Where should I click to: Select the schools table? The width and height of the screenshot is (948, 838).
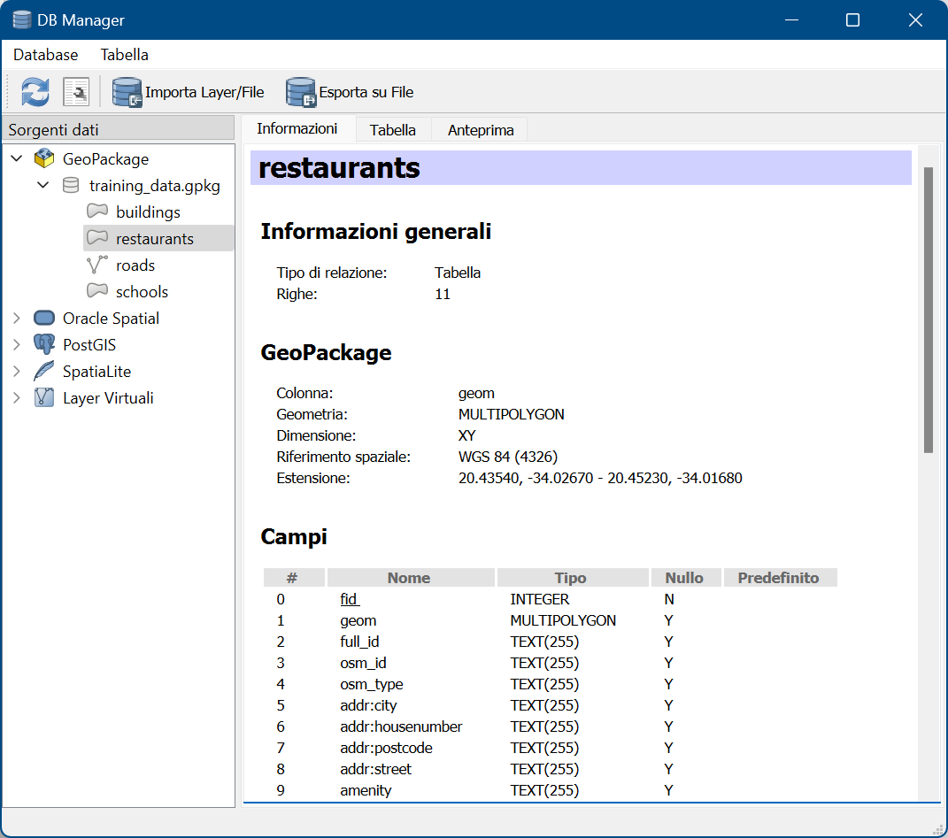pyautogui.click(x=143, y=292)
